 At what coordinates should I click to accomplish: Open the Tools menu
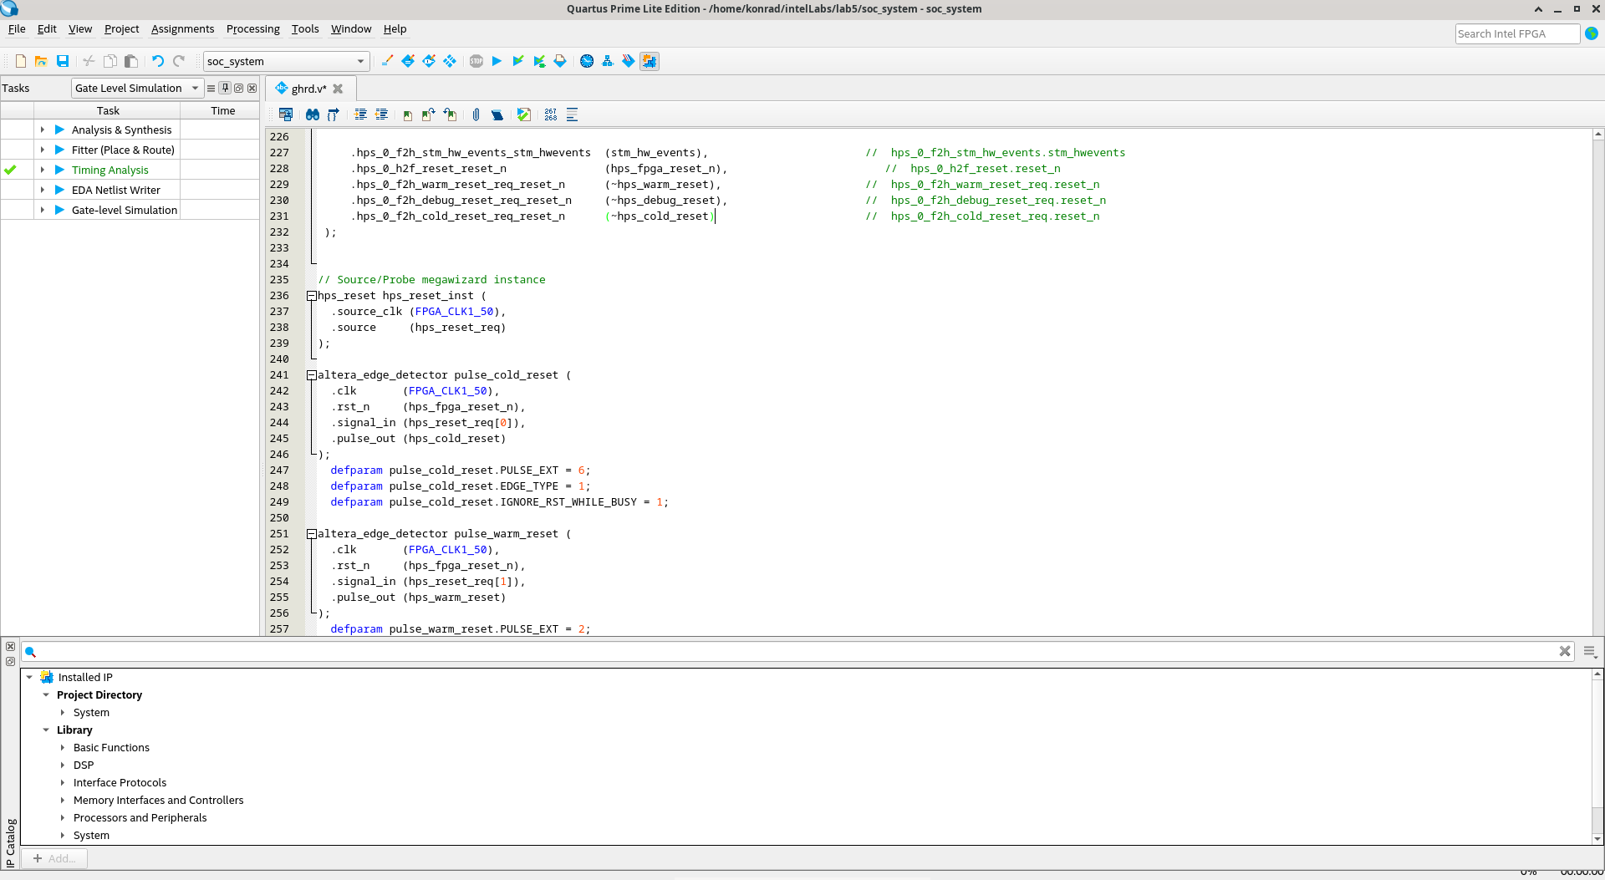click(305, 28)
